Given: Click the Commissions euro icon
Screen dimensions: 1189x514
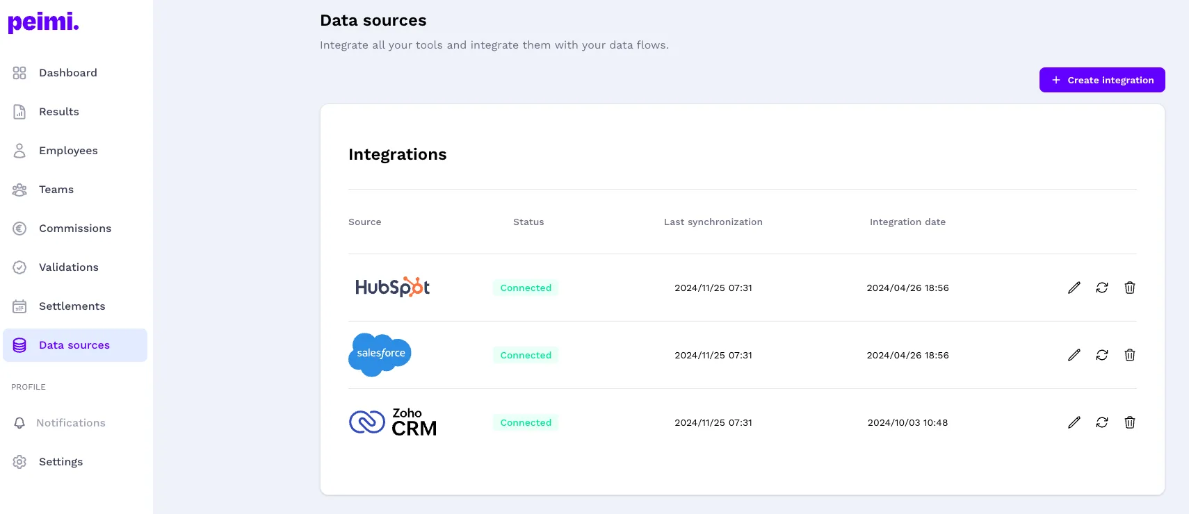Looking at the screenshot, I should pos(19,229).
